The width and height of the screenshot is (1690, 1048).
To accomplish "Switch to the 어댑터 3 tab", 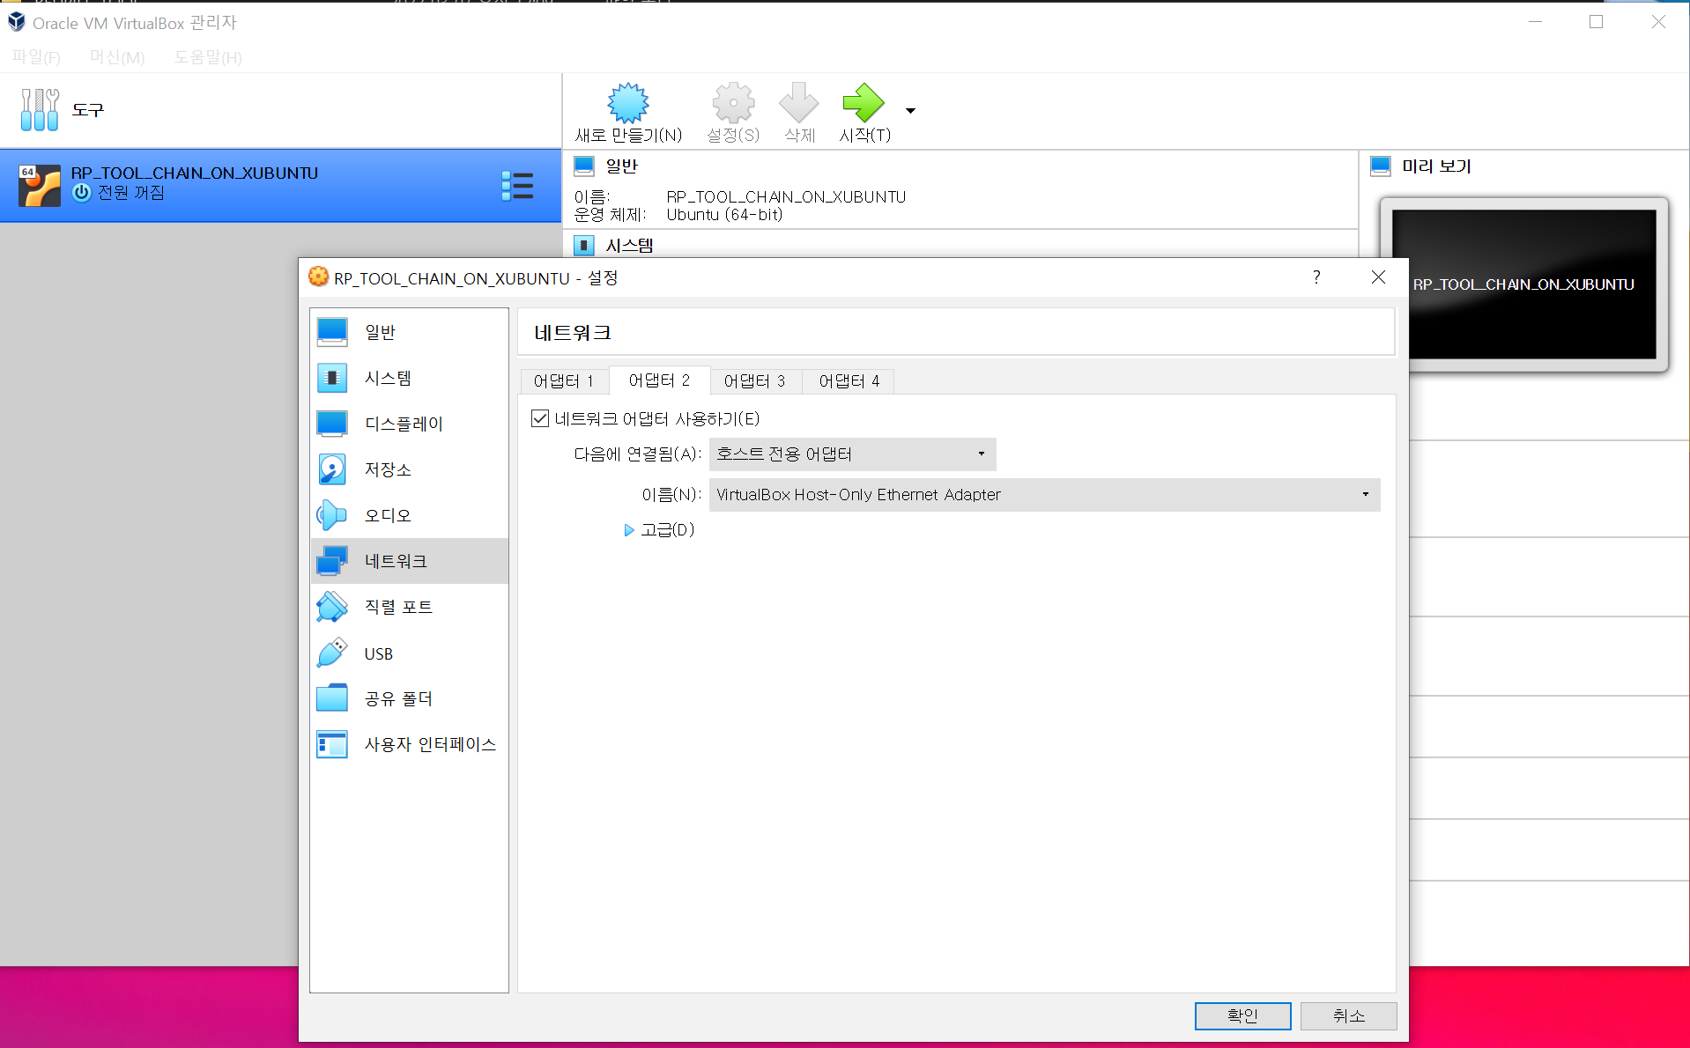I will [754, 380].
